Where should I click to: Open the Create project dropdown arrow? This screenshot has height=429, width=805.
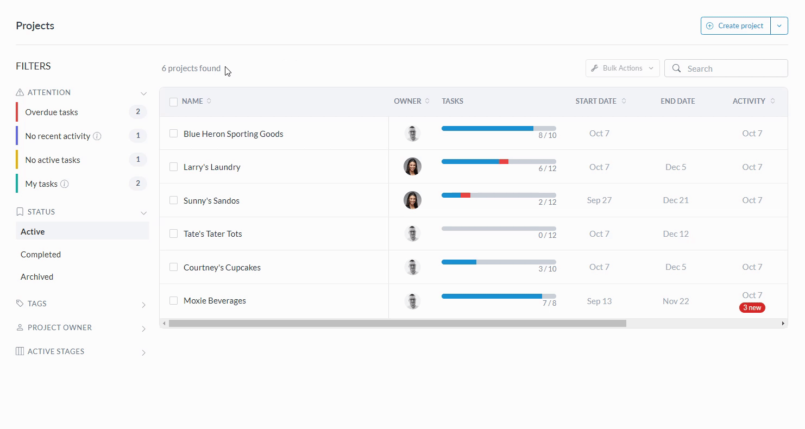pyautogui.click(x=779, y=26)
